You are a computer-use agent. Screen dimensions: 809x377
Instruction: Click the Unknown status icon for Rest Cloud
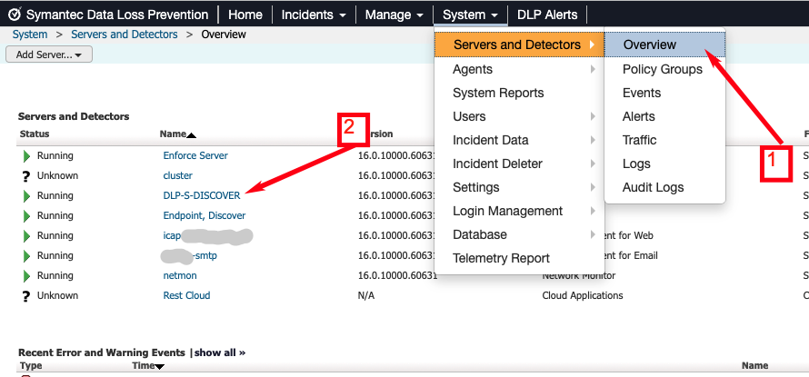click(26, 295)
